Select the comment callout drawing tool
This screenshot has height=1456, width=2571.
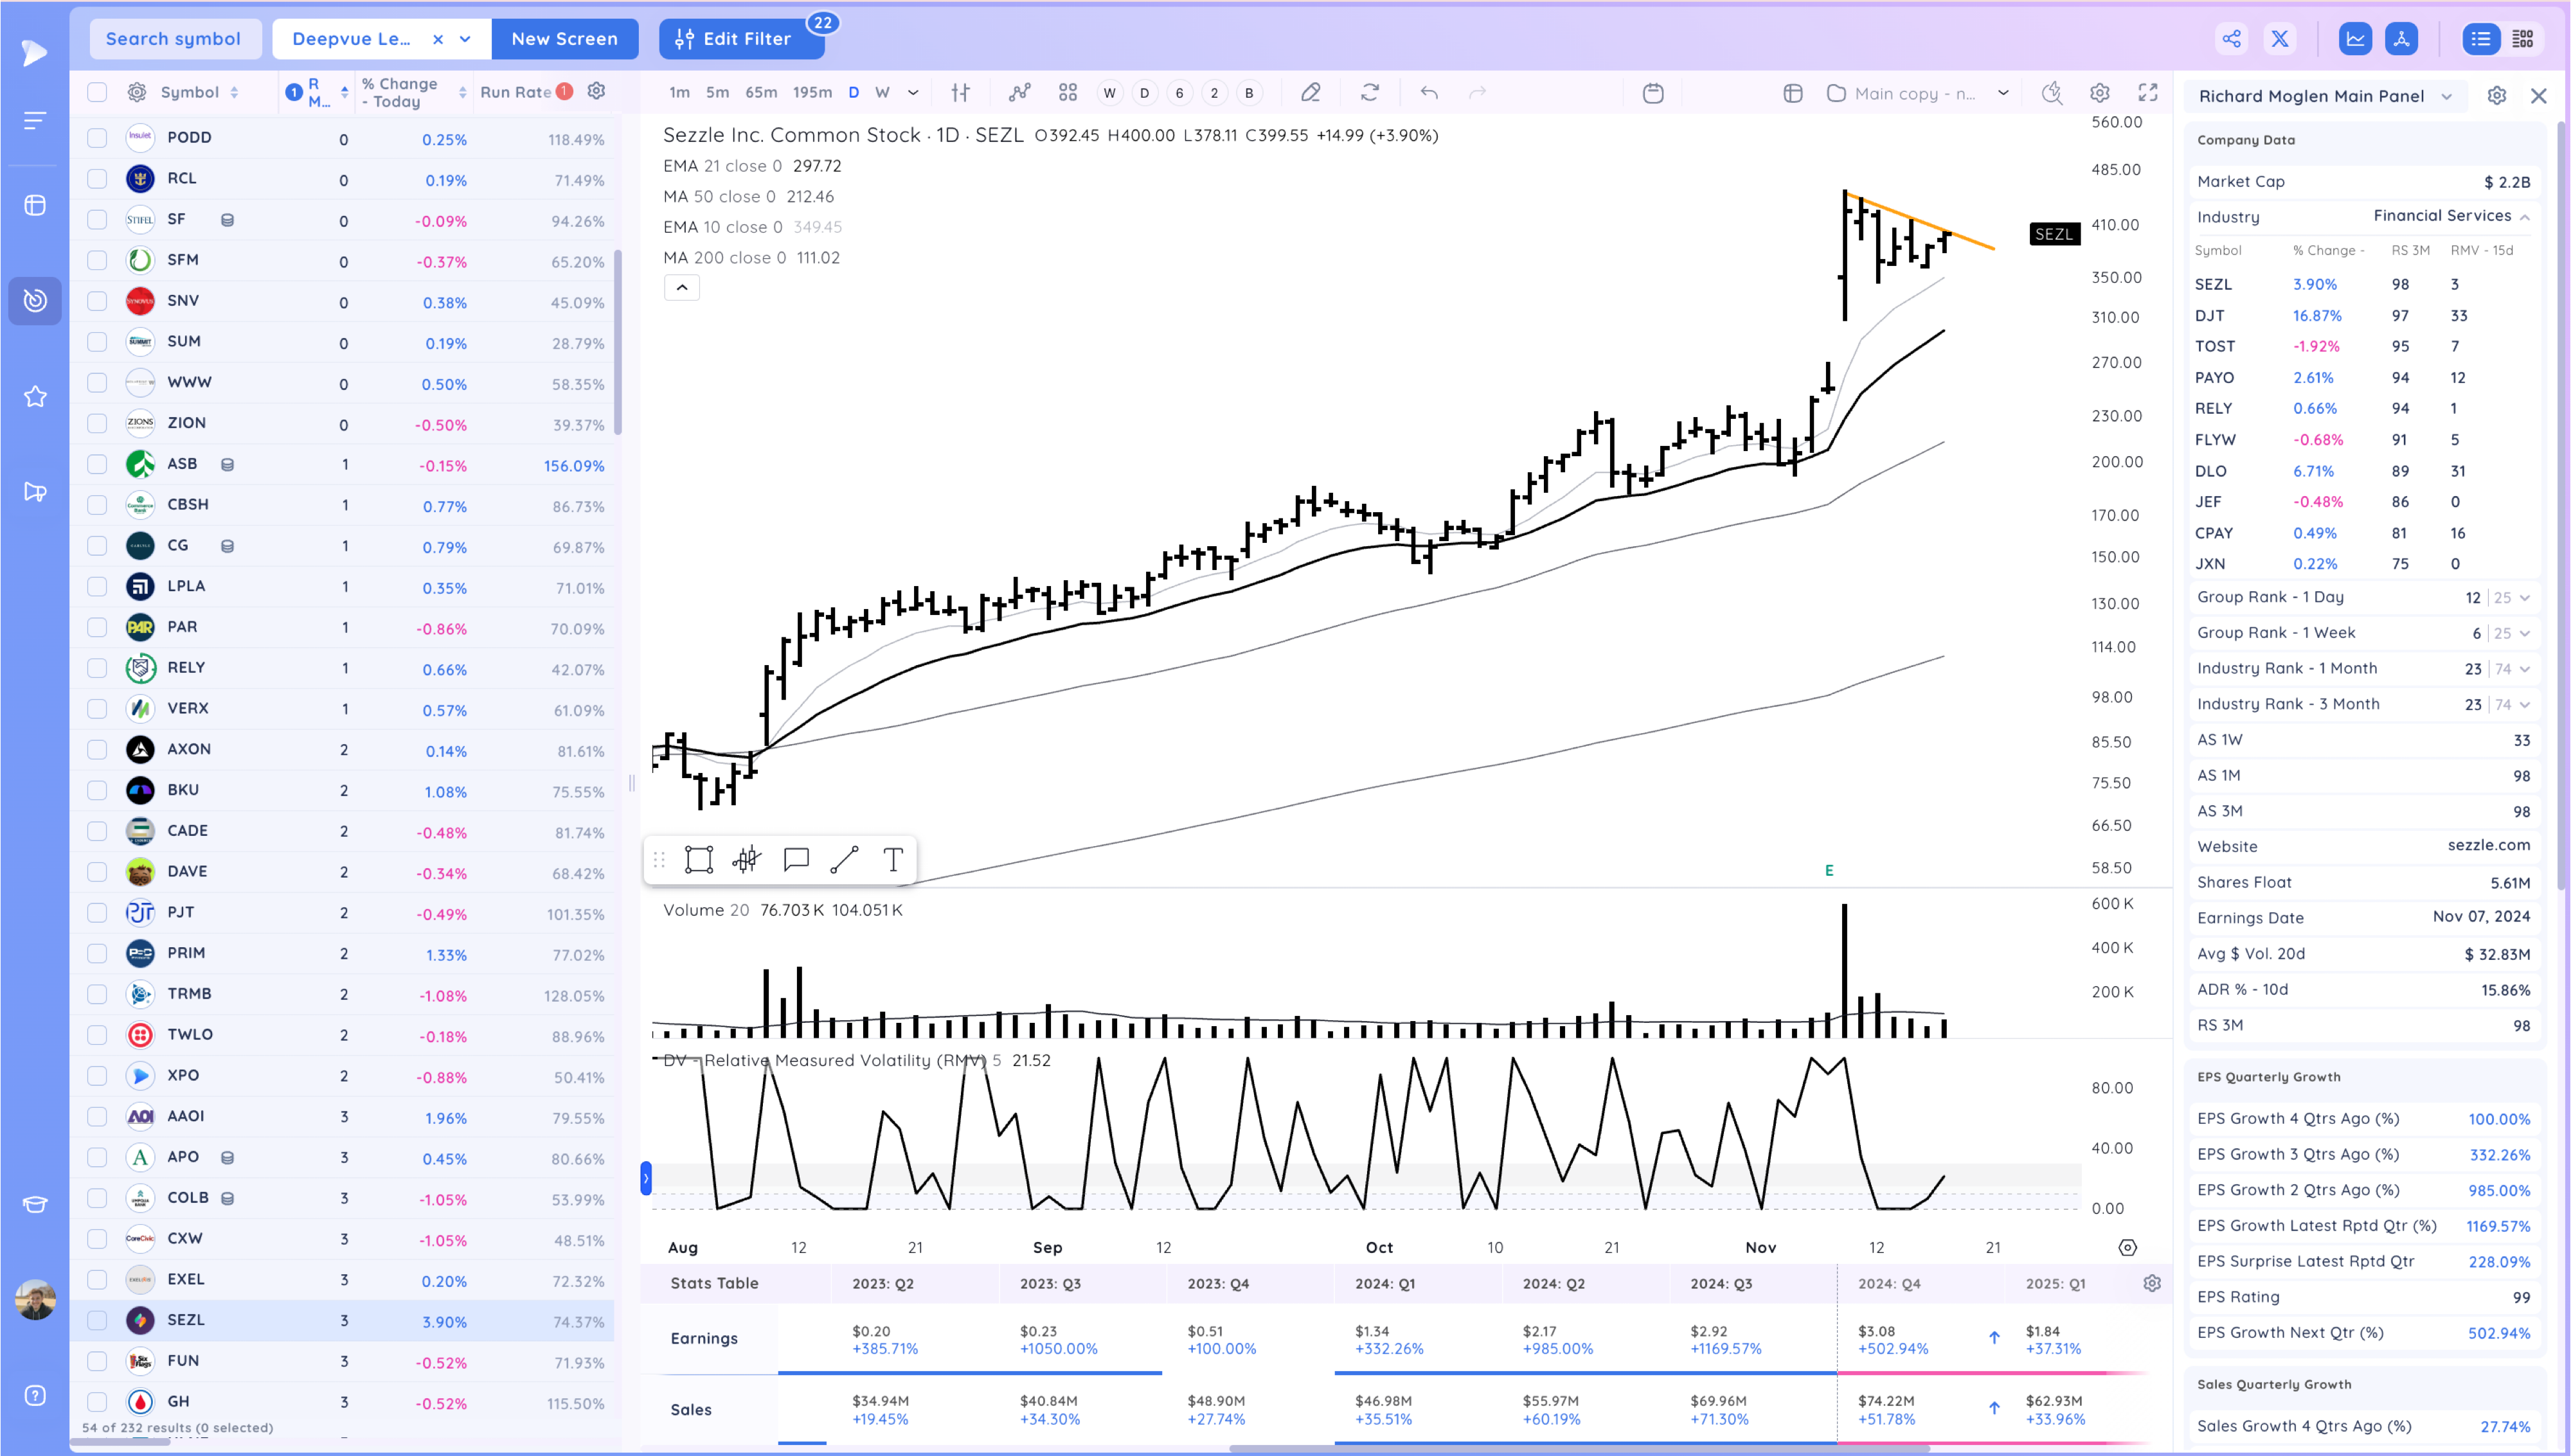(x=796, y=859)
